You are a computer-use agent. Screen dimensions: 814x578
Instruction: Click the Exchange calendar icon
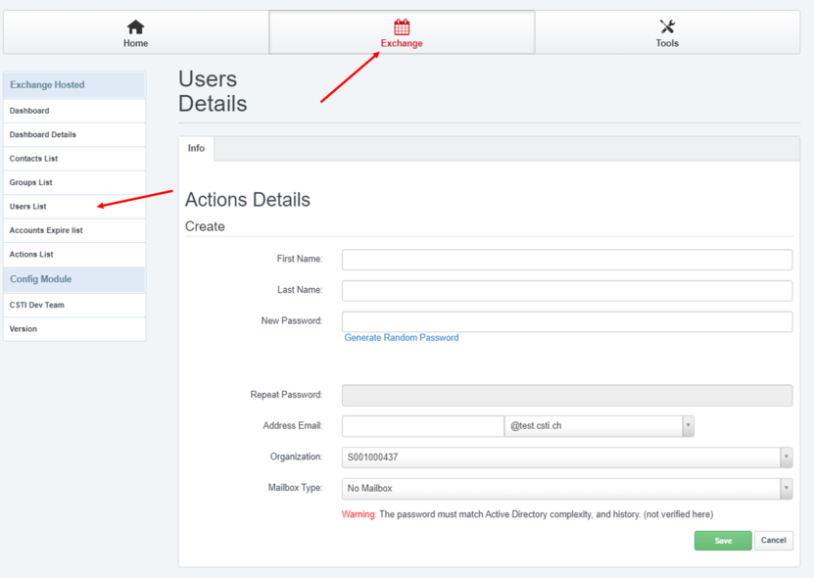(402, 26)
